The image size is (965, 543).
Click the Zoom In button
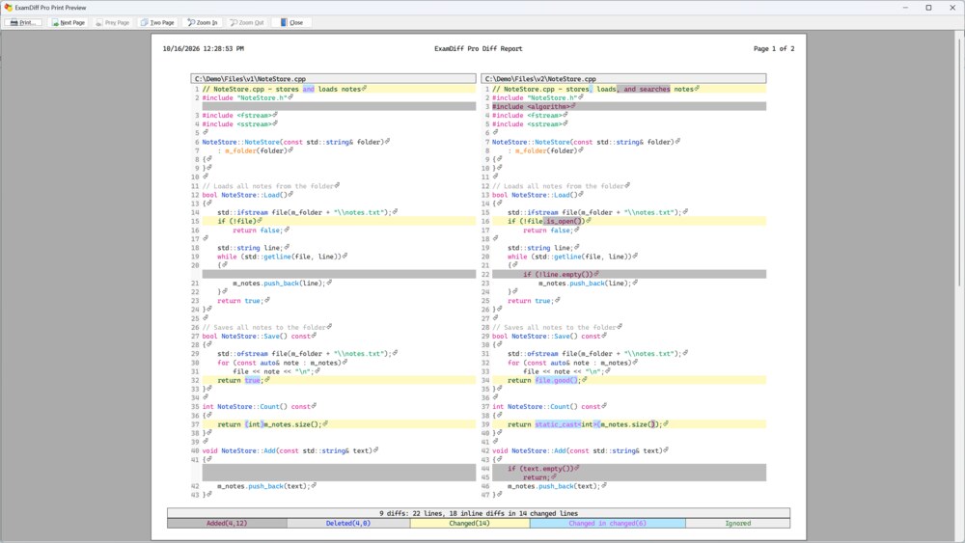(203, 22)
